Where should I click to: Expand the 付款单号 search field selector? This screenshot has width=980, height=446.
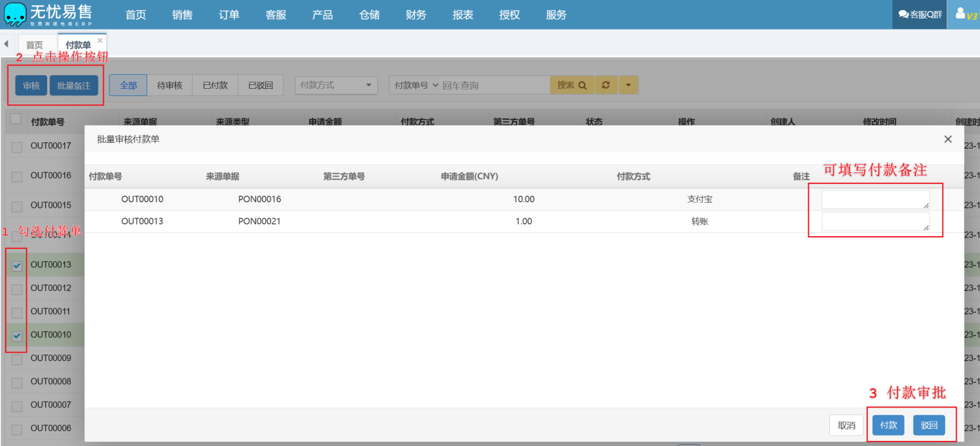pos(416,85)
